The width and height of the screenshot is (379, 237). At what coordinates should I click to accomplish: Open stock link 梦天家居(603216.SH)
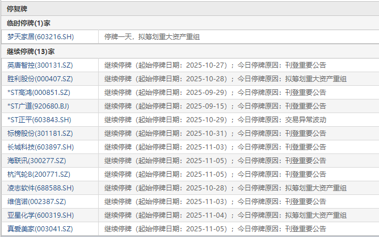(x=40, y=37)
